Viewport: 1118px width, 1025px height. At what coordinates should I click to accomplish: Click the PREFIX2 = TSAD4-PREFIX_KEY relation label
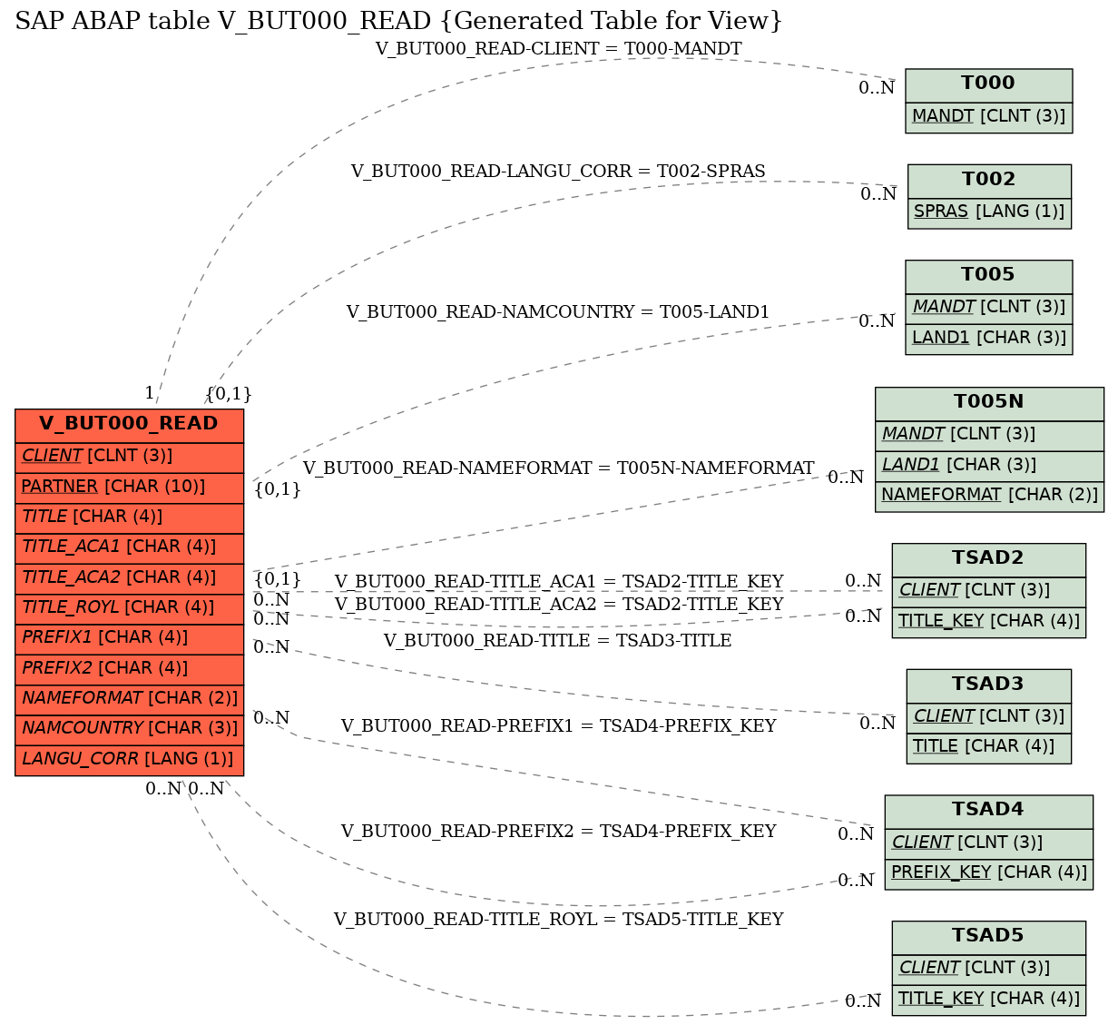coord(558,832)
